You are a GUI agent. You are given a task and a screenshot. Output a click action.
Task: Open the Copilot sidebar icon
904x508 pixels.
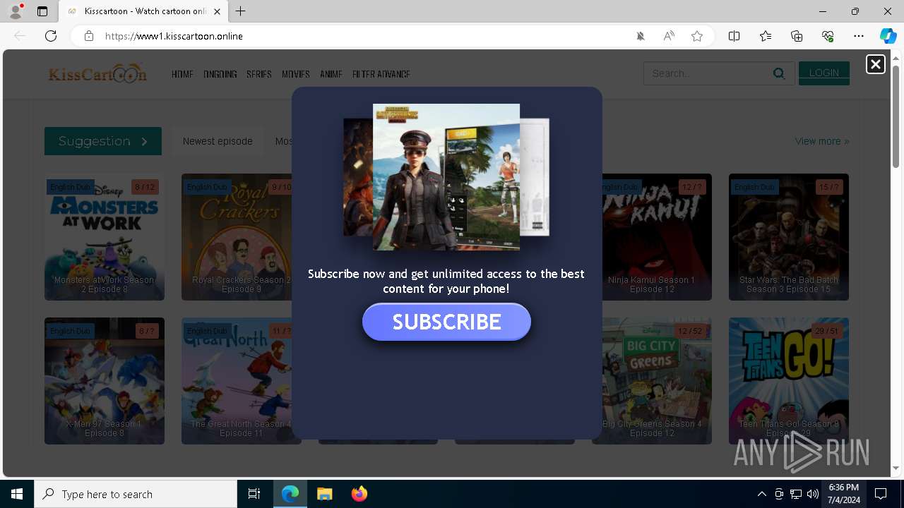[888, 36]
